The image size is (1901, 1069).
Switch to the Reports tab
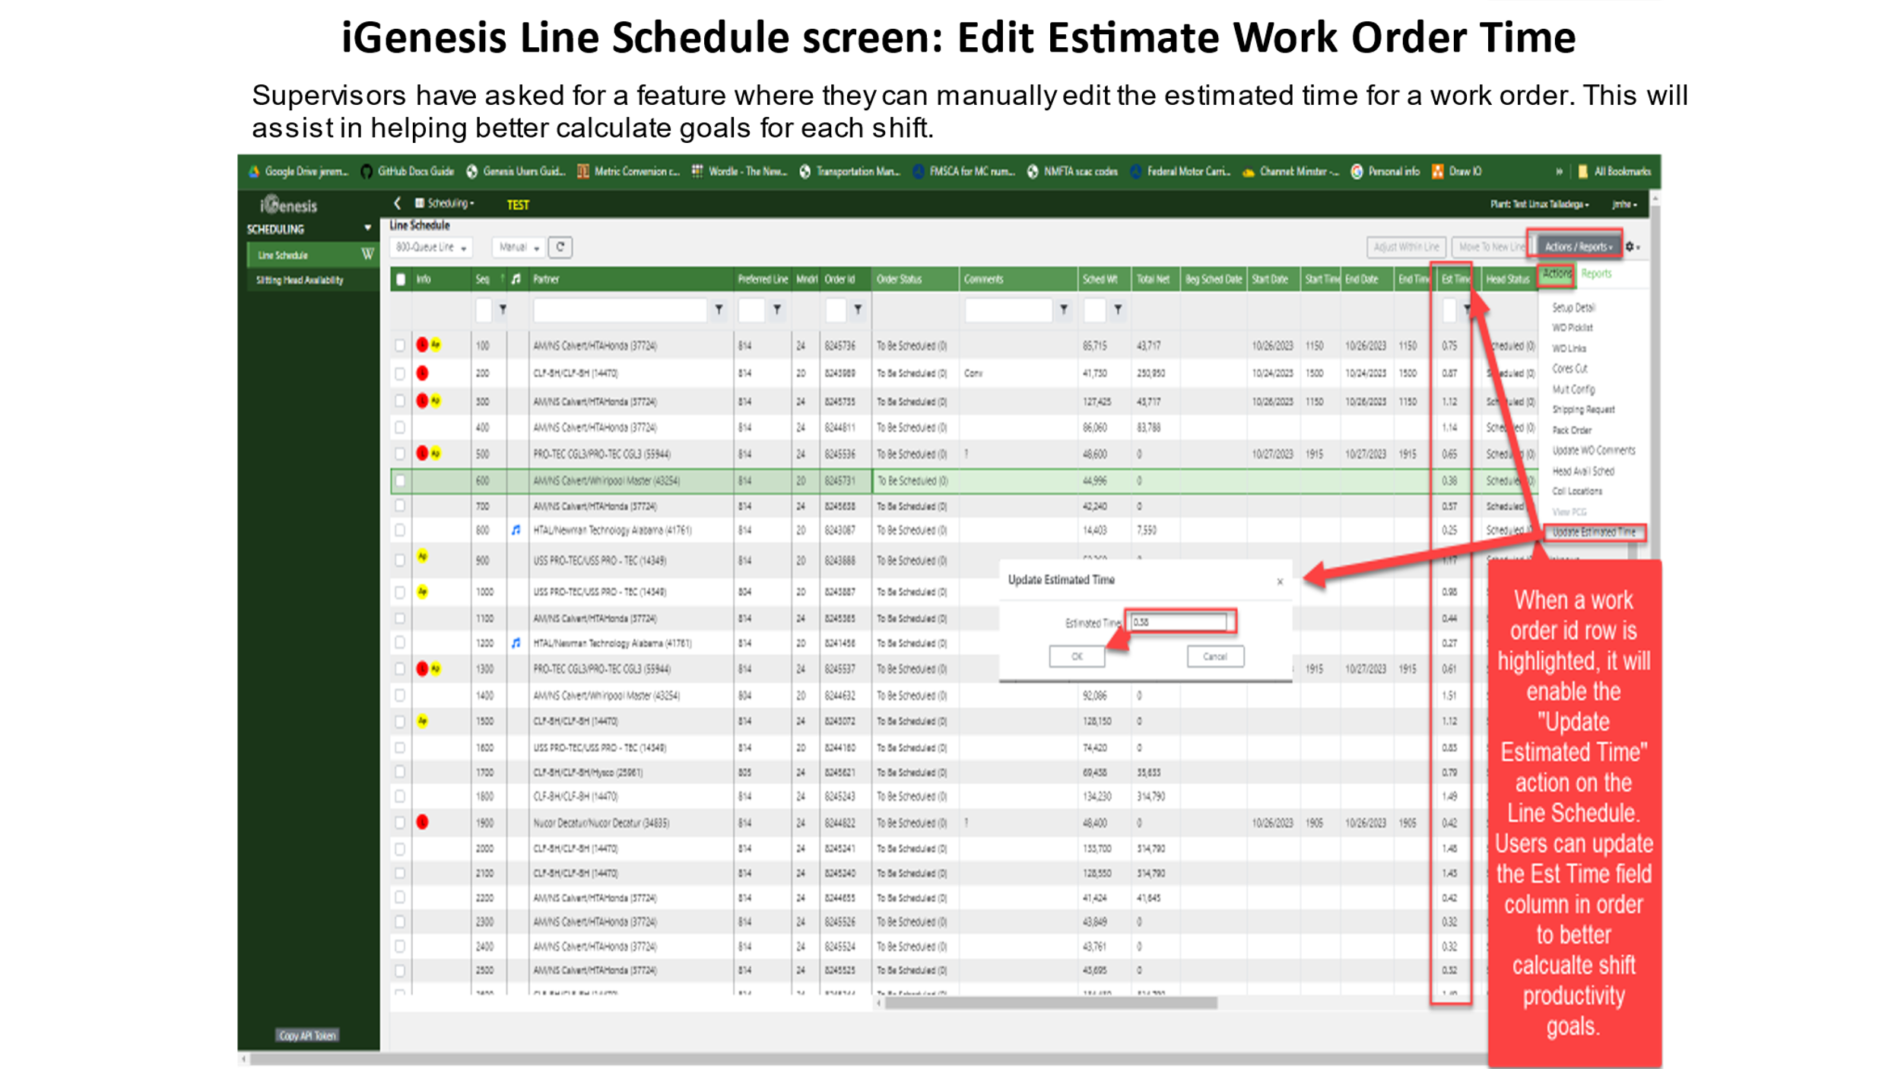tap(1595, 274)
